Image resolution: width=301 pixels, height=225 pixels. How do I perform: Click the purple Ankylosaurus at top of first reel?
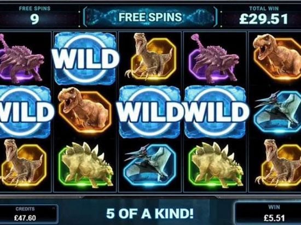tap(21, 58)
